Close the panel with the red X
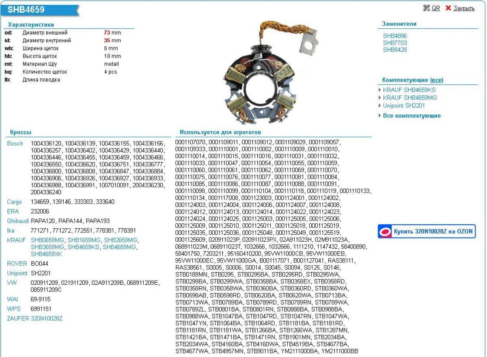This screenshot has width=487, height=357. coord(448,8)
